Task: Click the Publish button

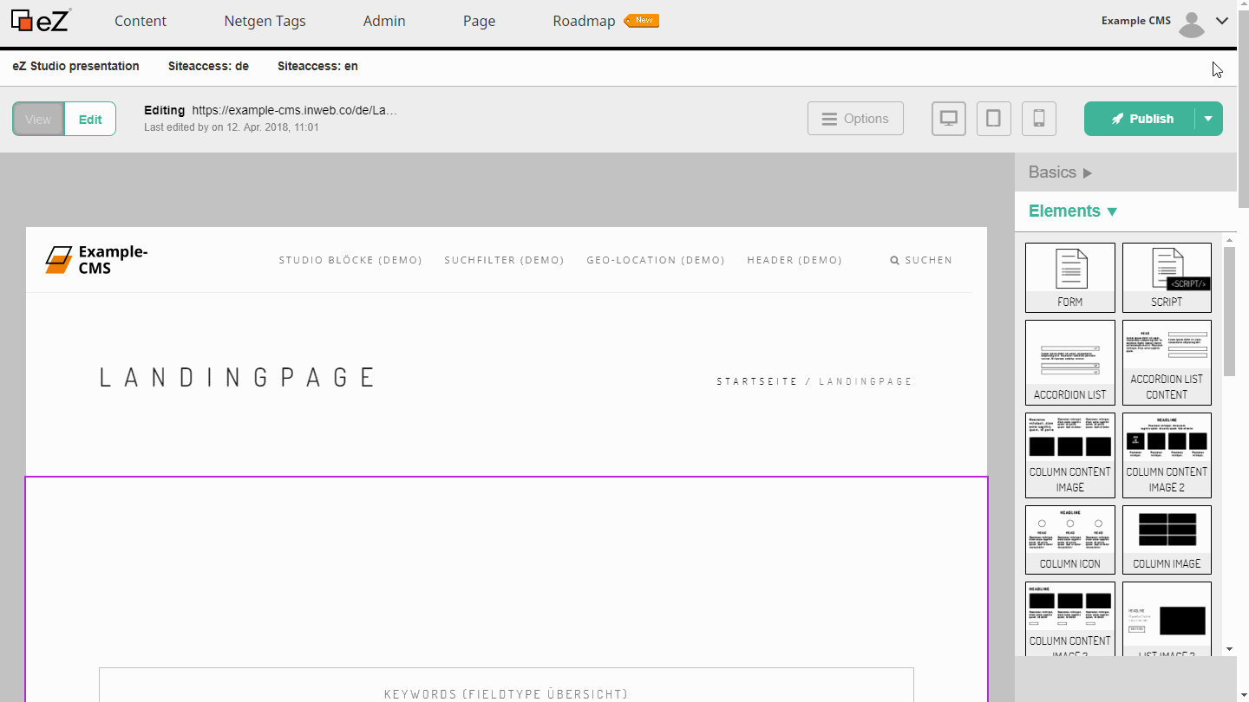Action: 1140,119
